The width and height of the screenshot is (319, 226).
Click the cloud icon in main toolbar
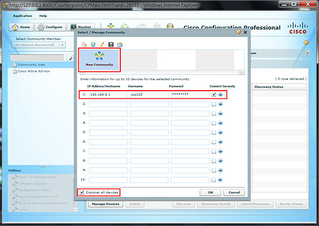[141, 26]
